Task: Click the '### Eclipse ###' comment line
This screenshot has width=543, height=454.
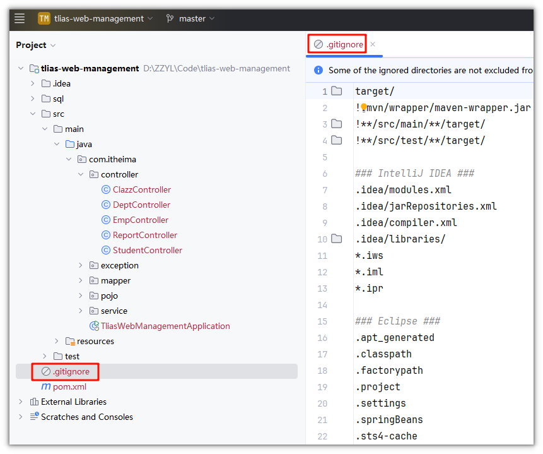Action: [x=397, y=321]
